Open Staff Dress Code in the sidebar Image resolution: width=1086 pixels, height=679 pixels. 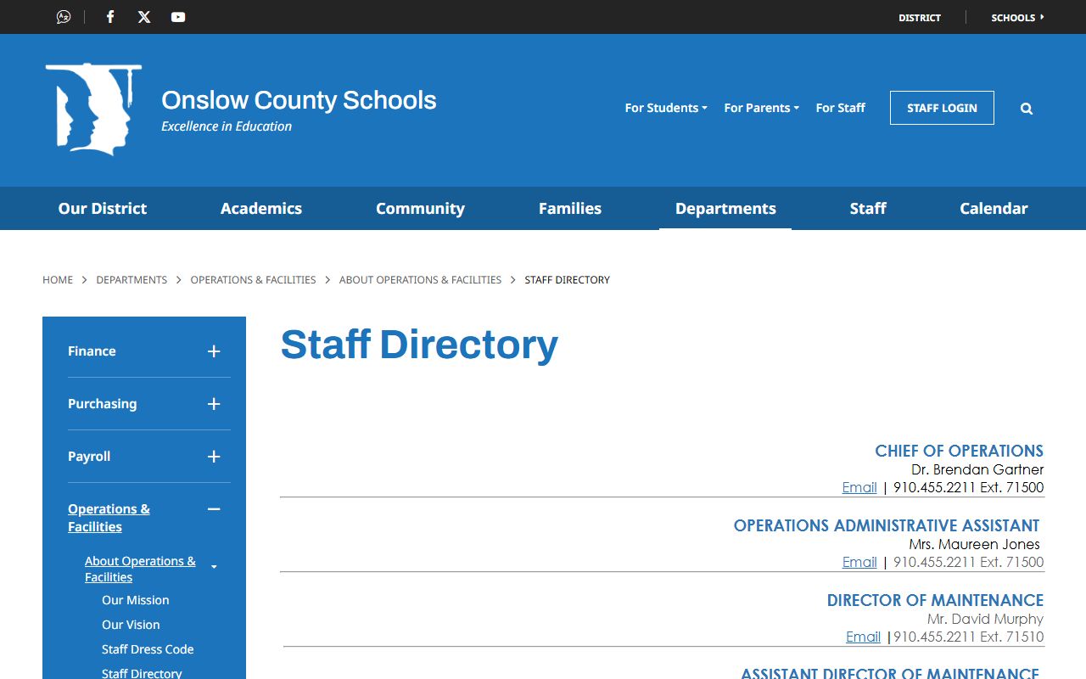[x=148, y=649]
